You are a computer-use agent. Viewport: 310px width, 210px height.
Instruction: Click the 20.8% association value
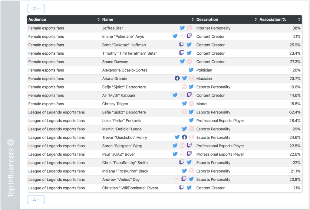pos(295,180)
